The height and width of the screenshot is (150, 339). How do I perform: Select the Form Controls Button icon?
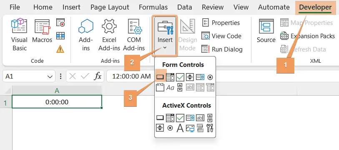pyautogui.click(x=160, y=77)
